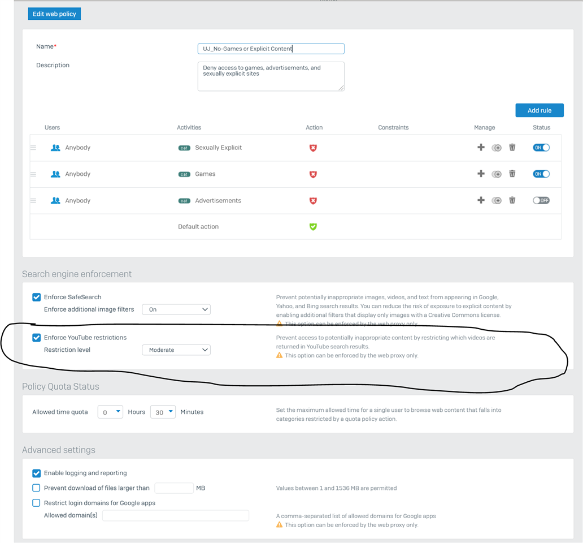Click warning icon under YouTube restrictions description
583x543 pixels.
point(279,355)
